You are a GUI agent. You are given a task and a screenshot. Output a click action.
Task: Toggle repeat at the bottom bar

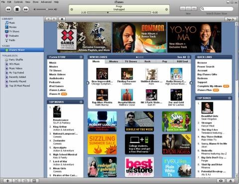click(25, 181)
